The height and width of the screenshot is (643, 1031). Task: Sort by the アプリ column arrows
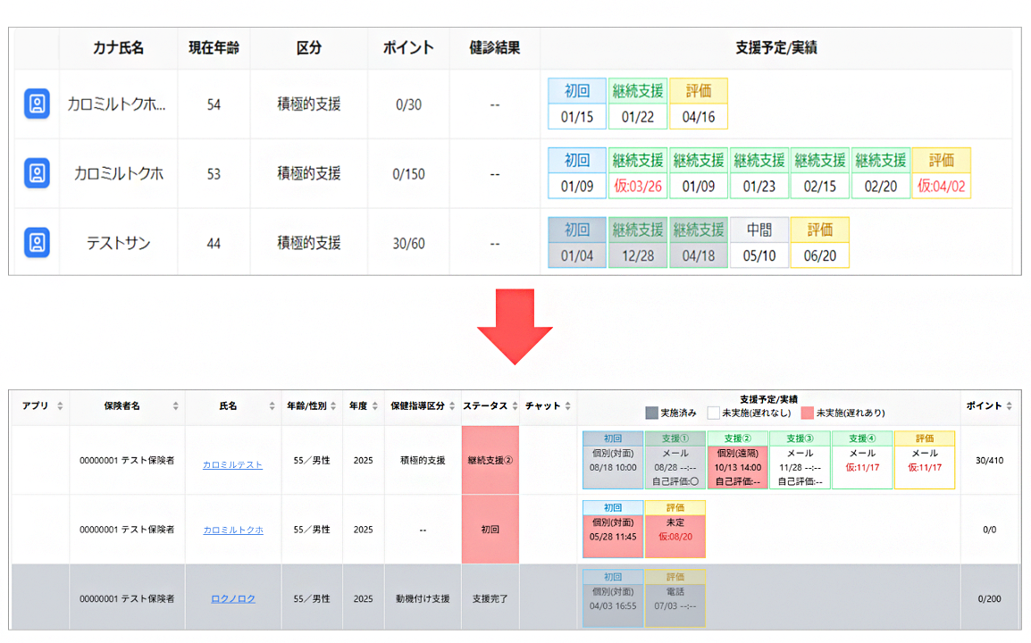[x=60, y=406]
